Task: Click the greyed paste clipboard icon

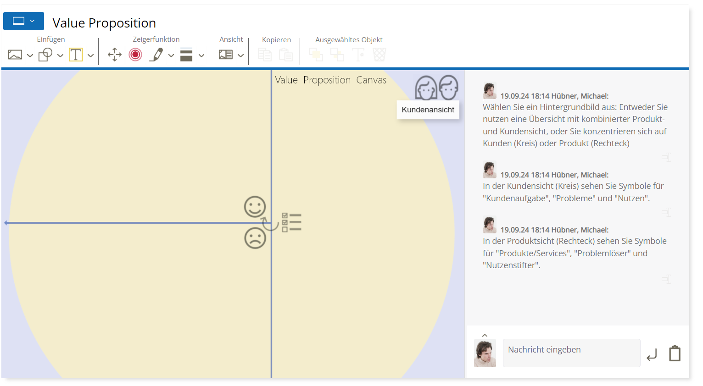Action: point(286,55)
